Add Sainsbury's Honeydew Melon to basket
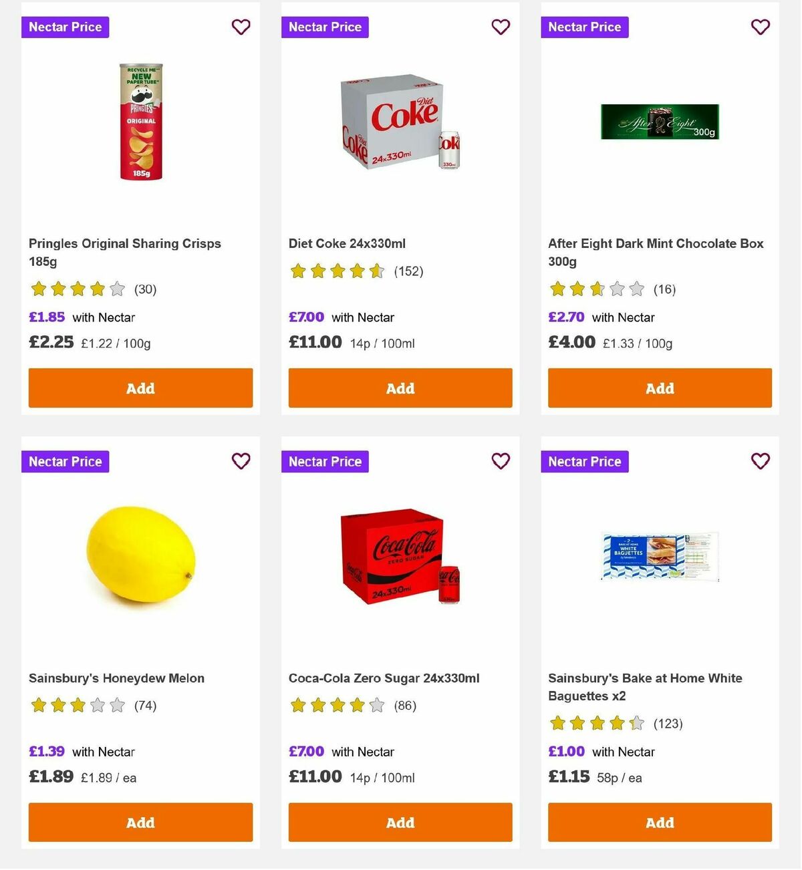The height and width of the screenshot is (870, 802). click(x=140, y=822)
